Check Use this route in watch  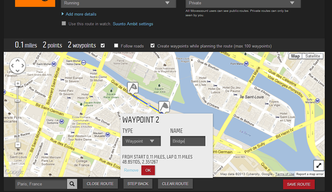click(x=64, y=23)
